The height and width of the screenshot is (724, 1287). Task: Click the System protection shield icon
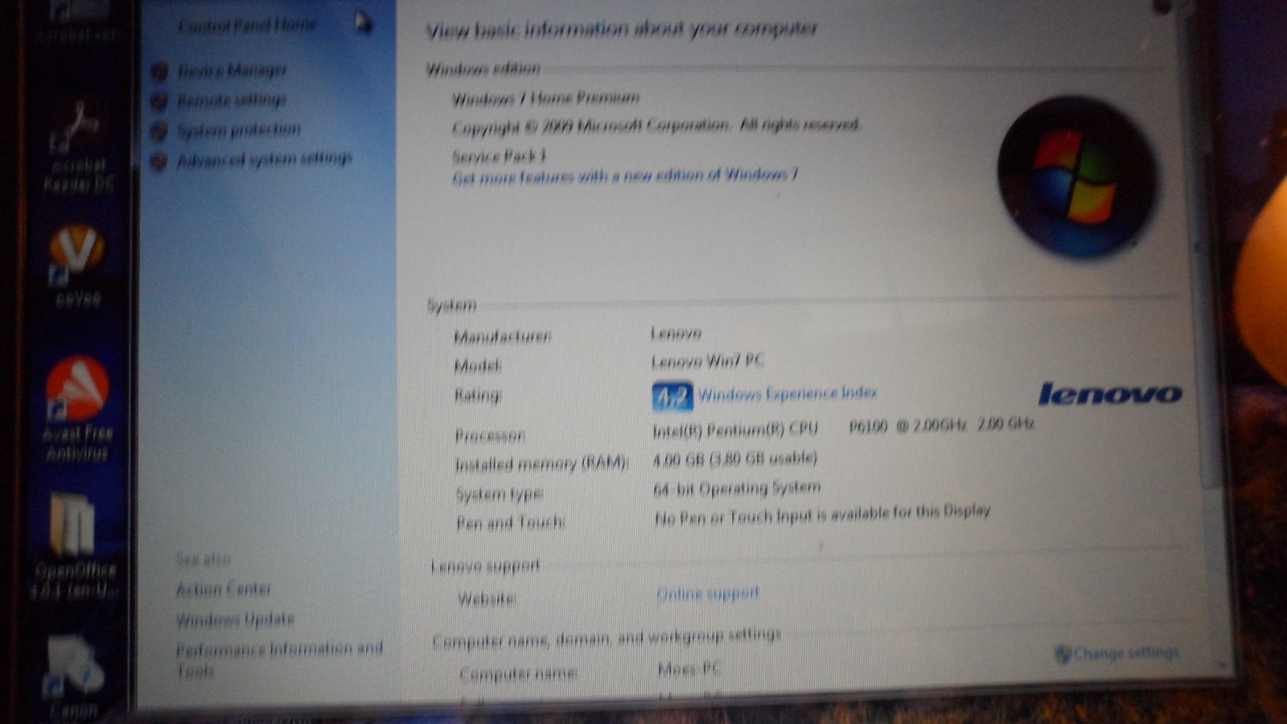(x=160, y=130)
